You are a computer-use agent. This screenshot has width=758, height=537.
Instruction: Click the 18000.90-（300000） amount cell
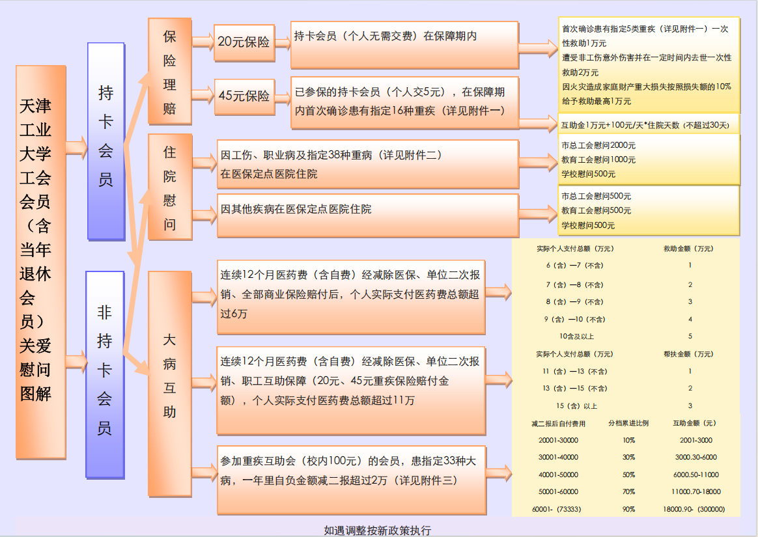[694, 509]
